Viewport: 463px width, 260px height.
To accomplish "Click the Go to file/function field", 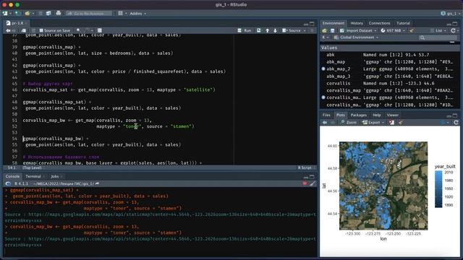I will coord(89,13).
